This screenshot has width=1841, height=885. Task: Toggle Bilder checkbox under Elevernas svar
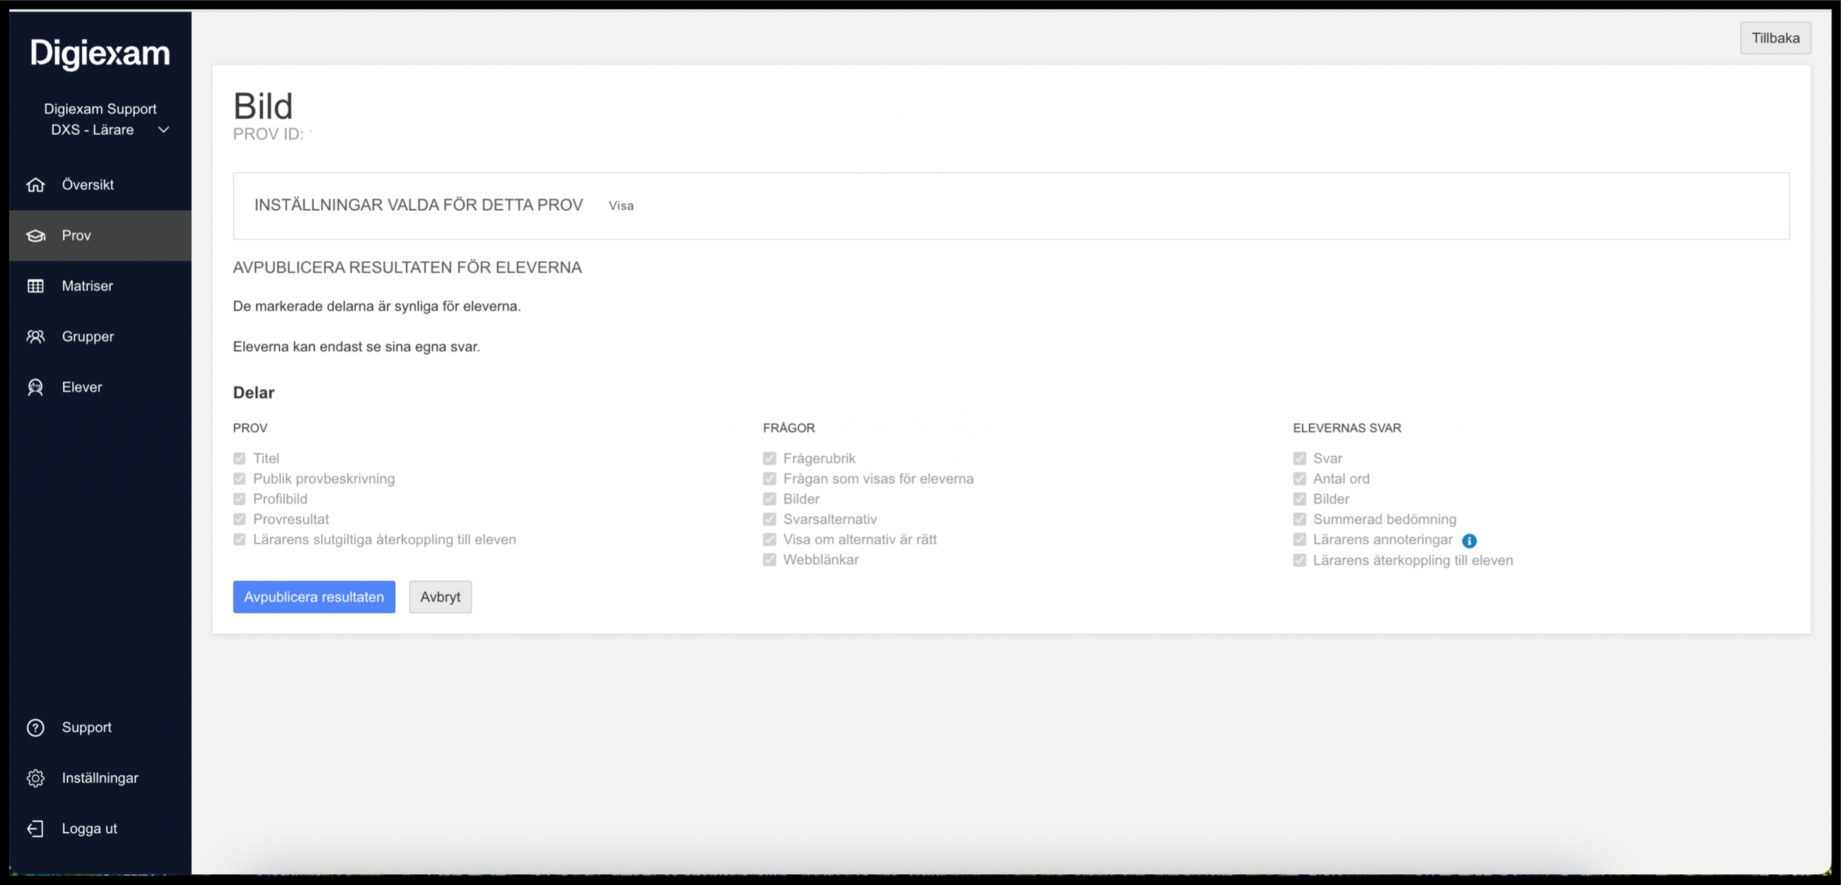click(1300, 499)
